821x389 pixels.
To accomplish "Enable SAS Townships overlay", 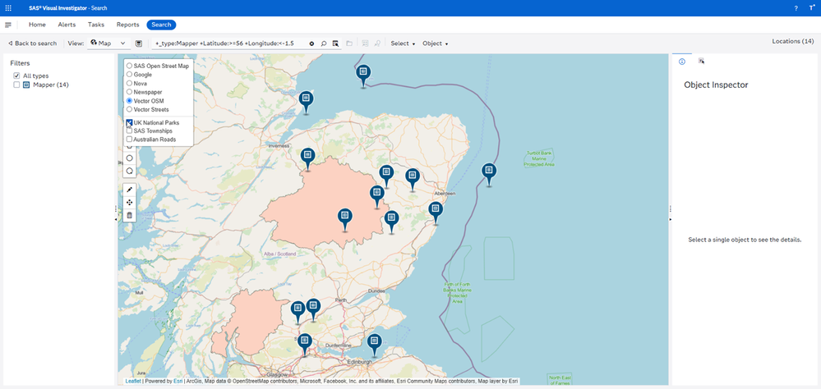I will click(129, 130).
